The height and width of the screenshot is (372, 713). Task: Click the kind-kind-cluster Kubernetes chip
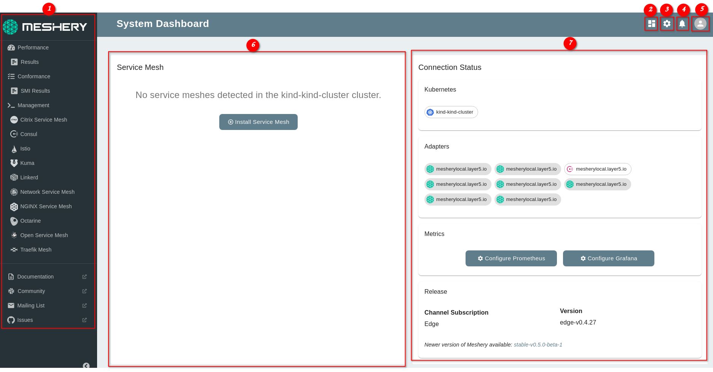(x=451, y=112)
